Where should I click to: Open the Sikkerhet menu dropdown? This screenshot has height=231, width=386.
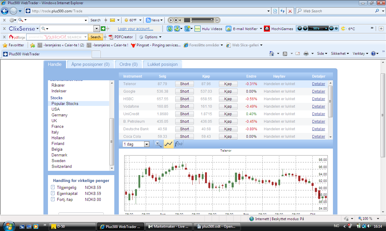point(340,54)
